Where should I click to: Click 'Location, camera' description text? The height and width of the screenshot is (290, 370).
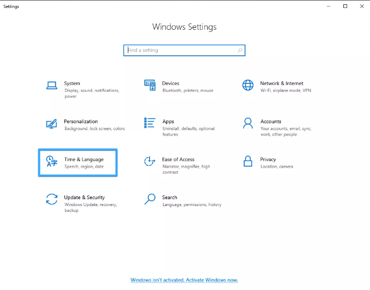coord(277,166)
